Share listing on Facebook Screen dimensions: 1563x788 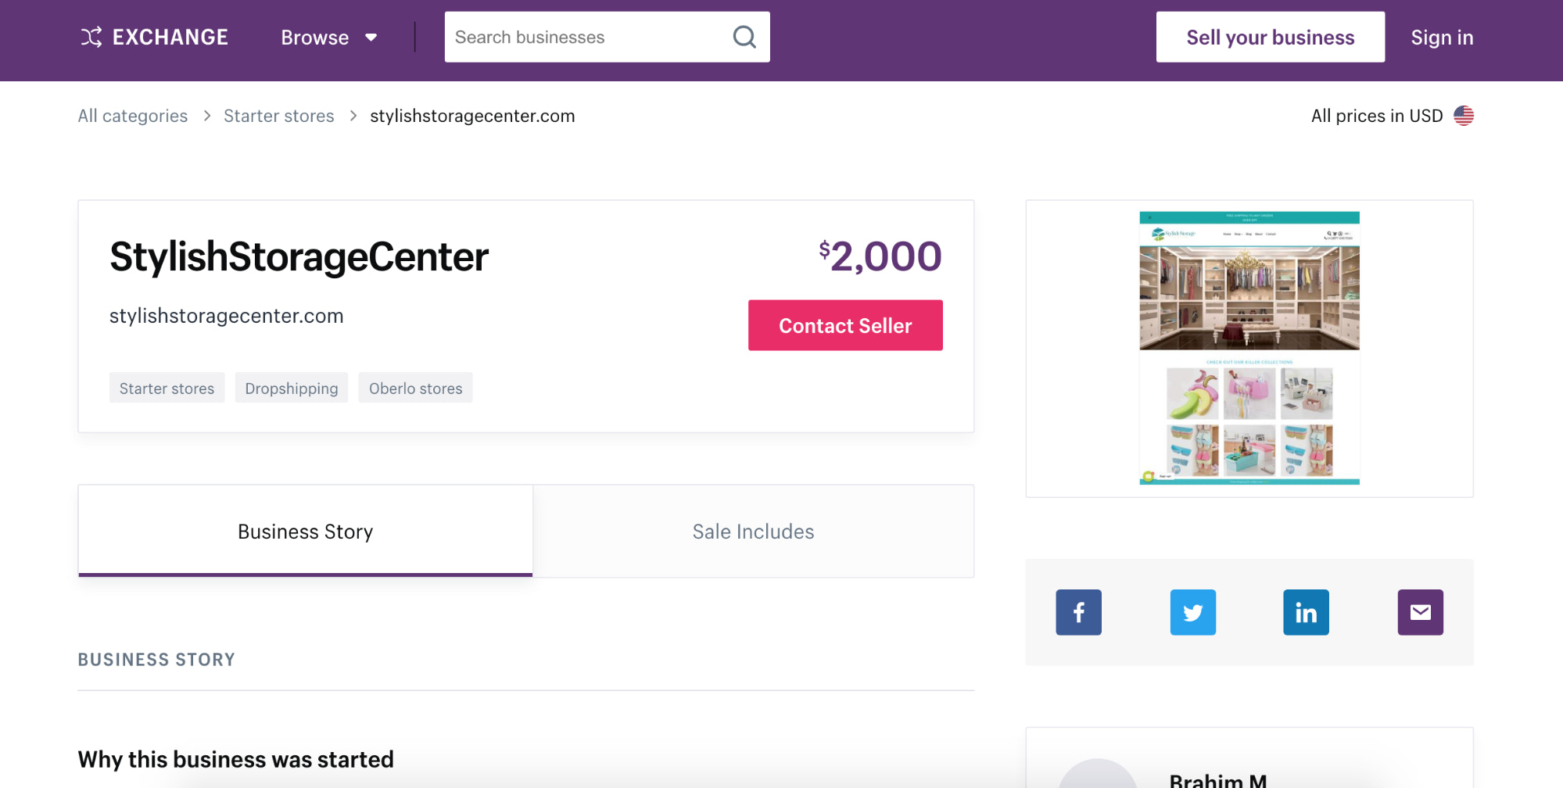click(x=1078, y=612)
